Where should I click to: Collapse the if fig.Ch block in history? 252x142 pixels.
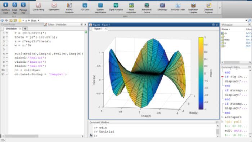(x=222, y=77)
